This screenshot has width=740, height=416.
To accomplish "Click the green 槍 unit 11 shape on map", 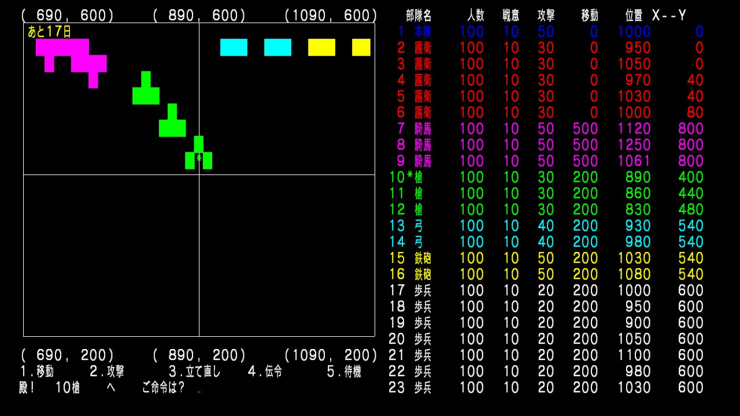I will click(172, 120).
